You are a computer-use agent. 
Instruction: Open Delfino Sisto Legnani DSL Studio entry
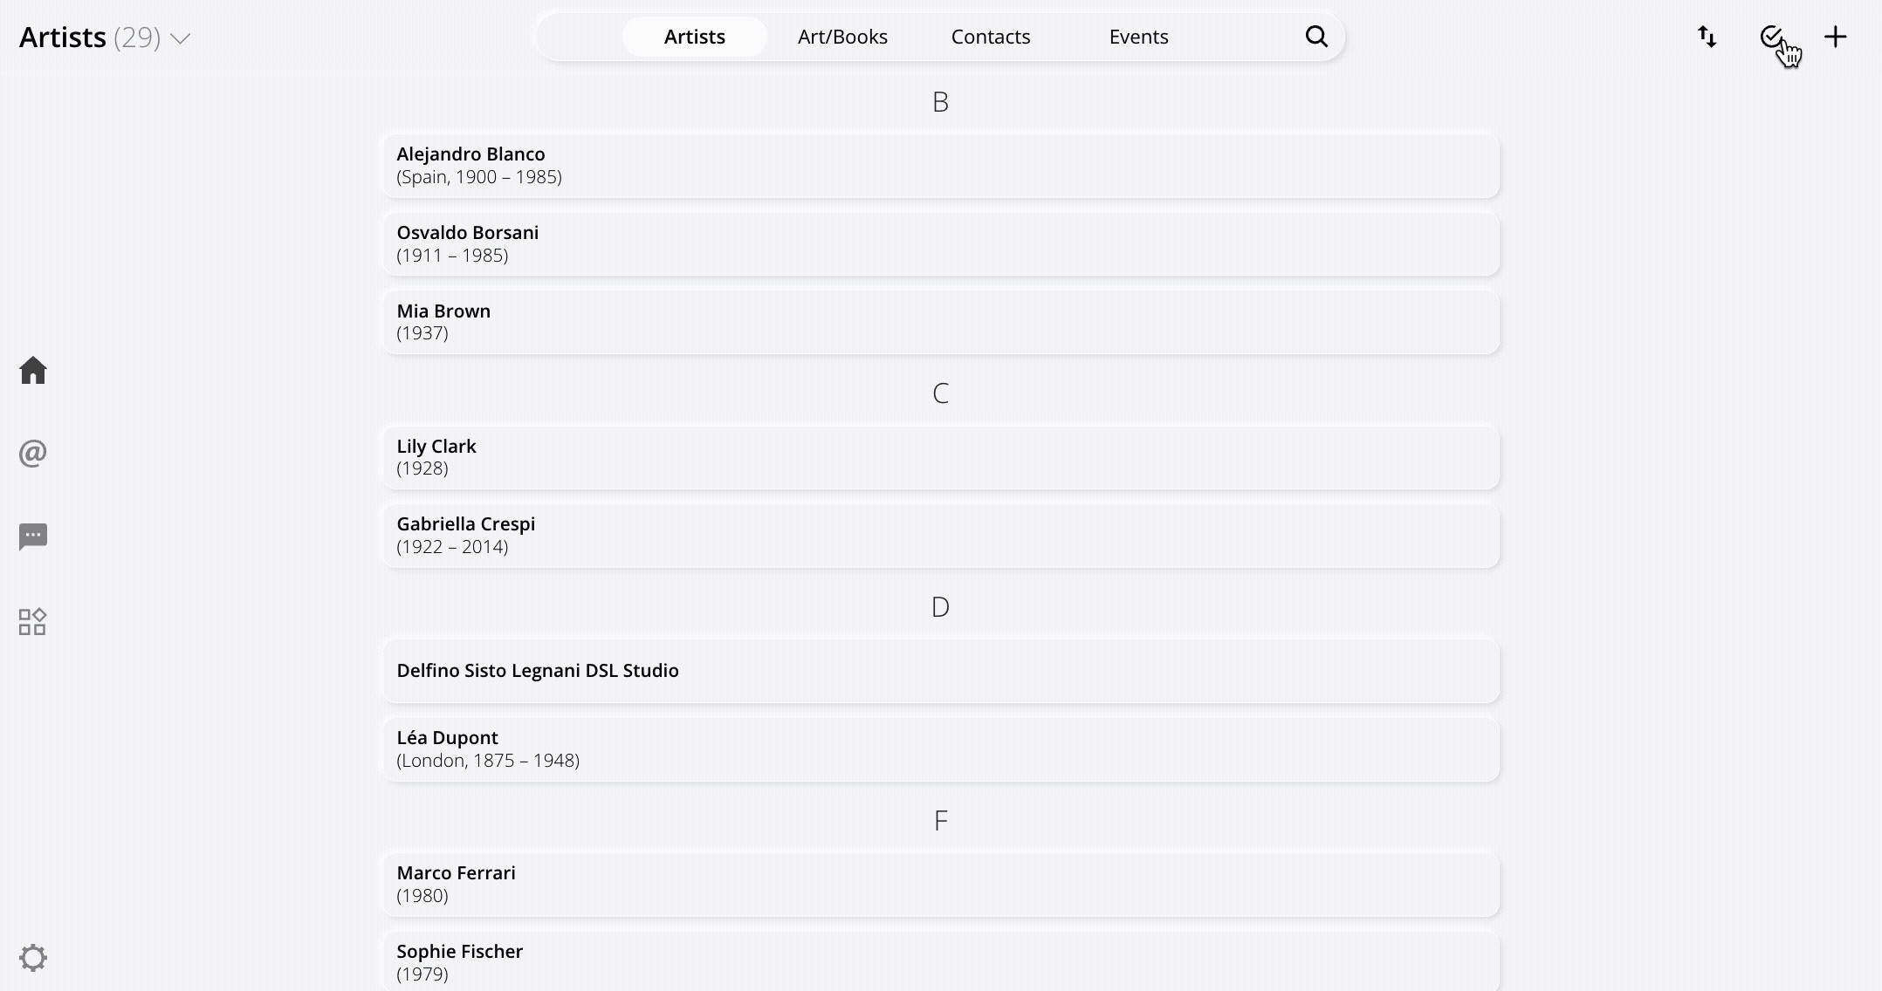(x=940, y=671)
